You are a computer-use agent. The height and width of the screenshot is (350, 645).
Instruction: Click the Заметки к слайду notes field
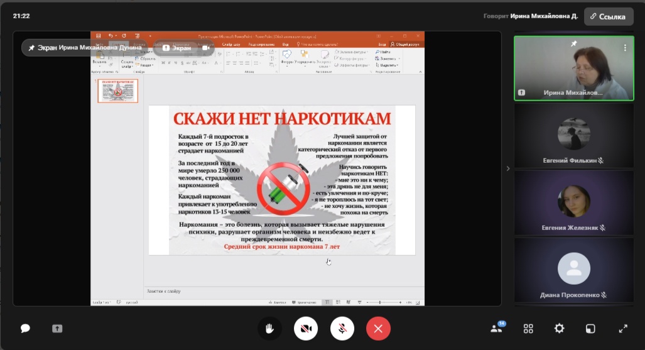284,291
